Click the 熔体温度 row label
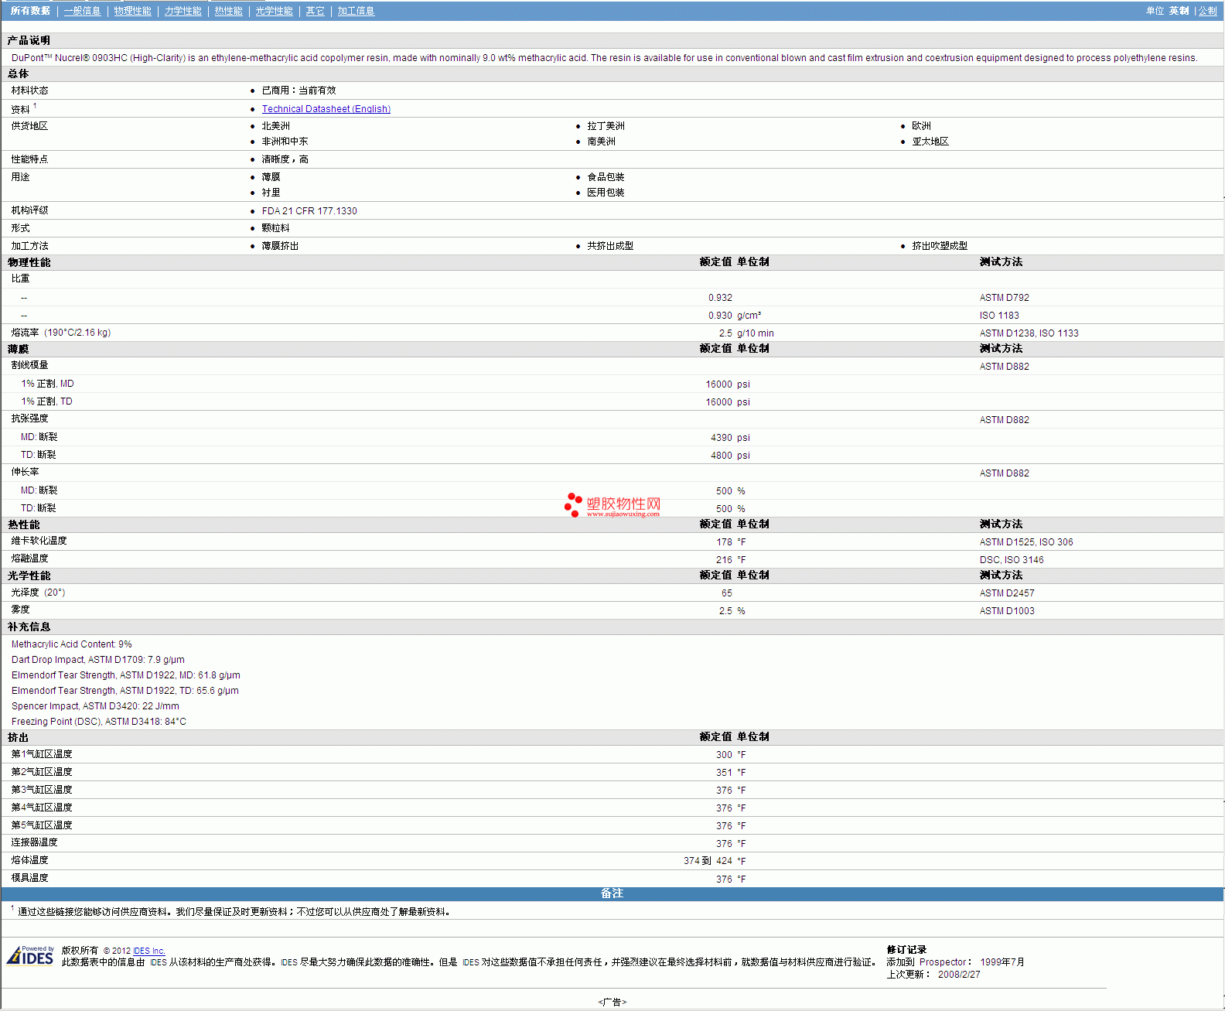This screenshot has height=1011, width=1225. [29, 860]
